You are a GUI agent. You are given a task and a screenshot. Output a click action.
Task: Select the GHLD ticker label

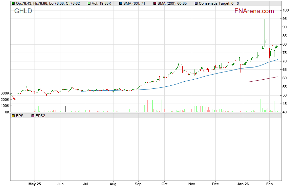pyautogui.click(x=23, y=11)
